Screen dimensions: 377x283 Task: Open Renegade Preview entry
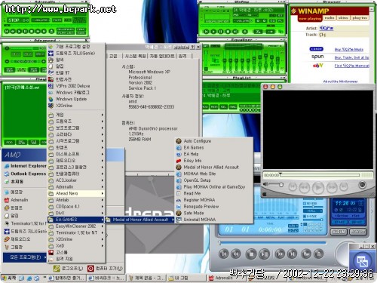214,206
